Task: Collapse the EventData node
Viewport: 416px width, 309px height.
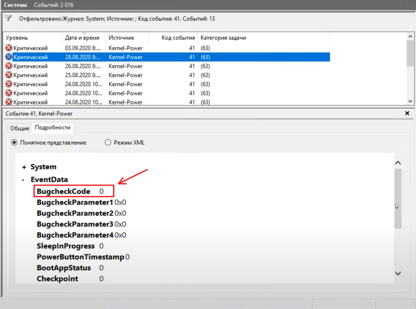Action: (x=24, y=180)
